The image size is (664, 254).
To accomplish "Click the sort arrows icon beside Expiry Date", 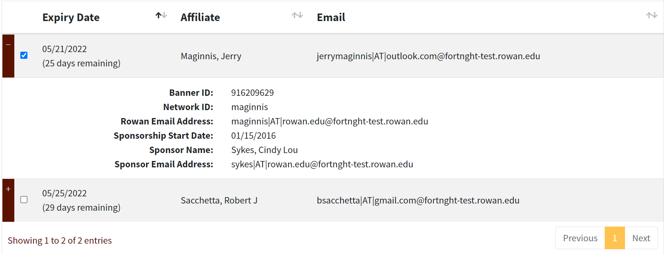I will click(x=161, y=16).
